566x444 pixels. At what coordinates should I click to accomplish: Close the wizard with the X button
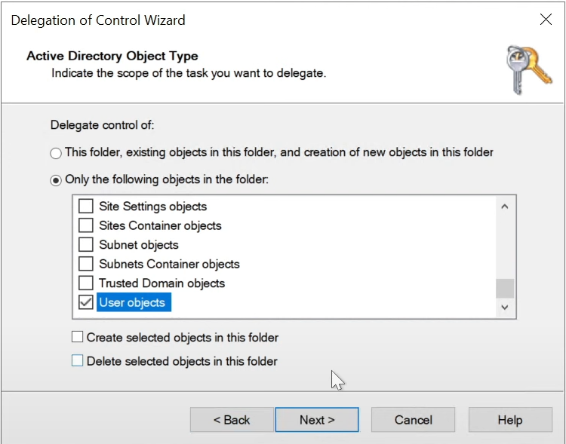[x=546, y=20]
